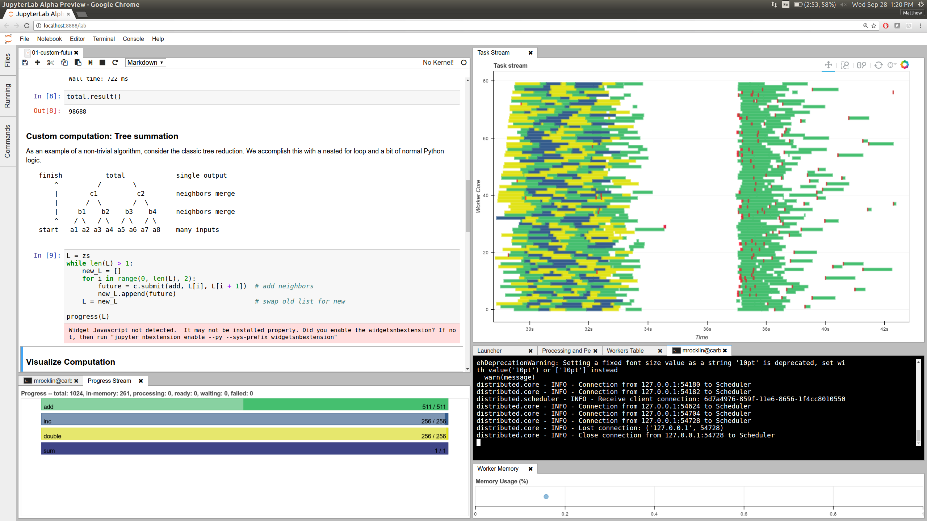Insert a new cell with the plus icon
Image resolution: width=927 pixels, height=521 pixels.
tap(37, 63)
